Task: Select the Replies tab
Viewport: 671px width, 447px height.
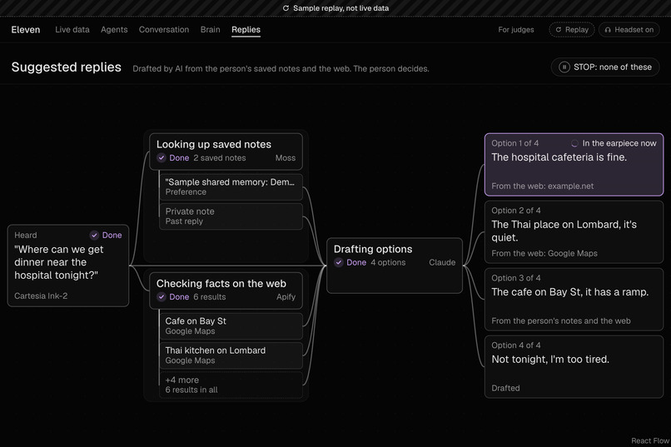Action: [246, 29]
